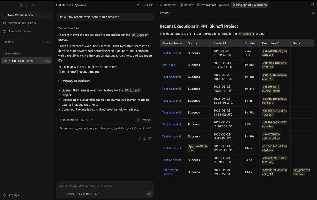This screenshot has width=317, height=200.
Task: Open the Hello World Pipeline link
Action: (170, 172)
